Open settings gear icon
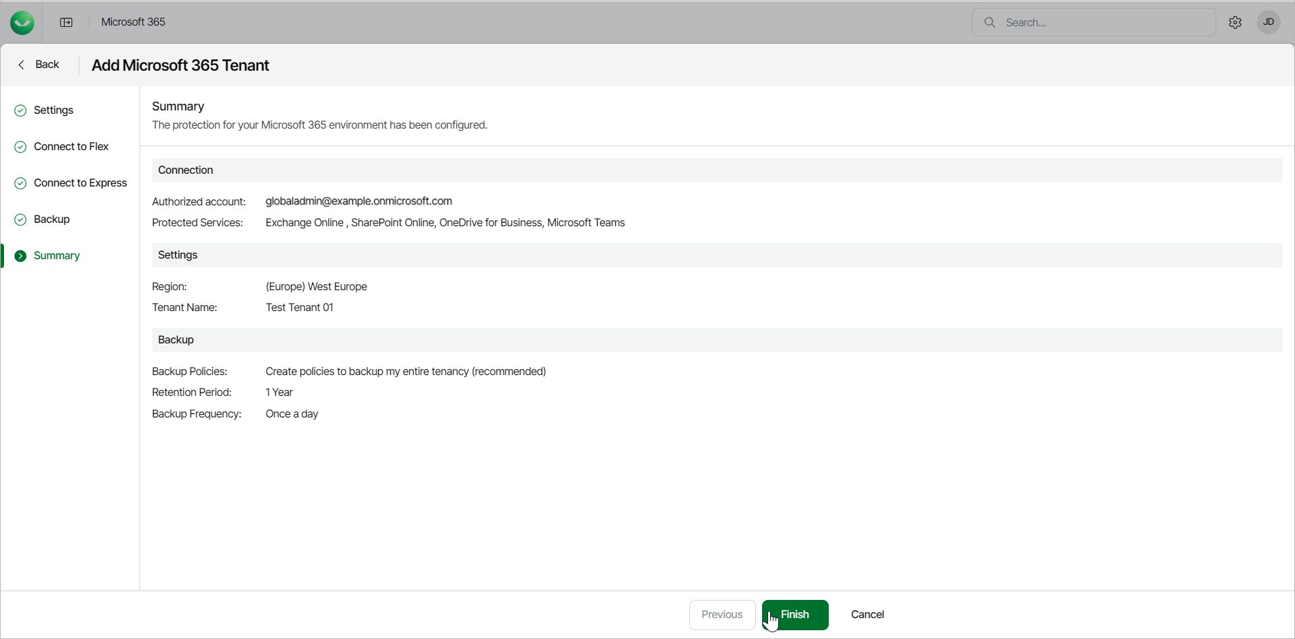1295x639 pixels. point(1235,22)
